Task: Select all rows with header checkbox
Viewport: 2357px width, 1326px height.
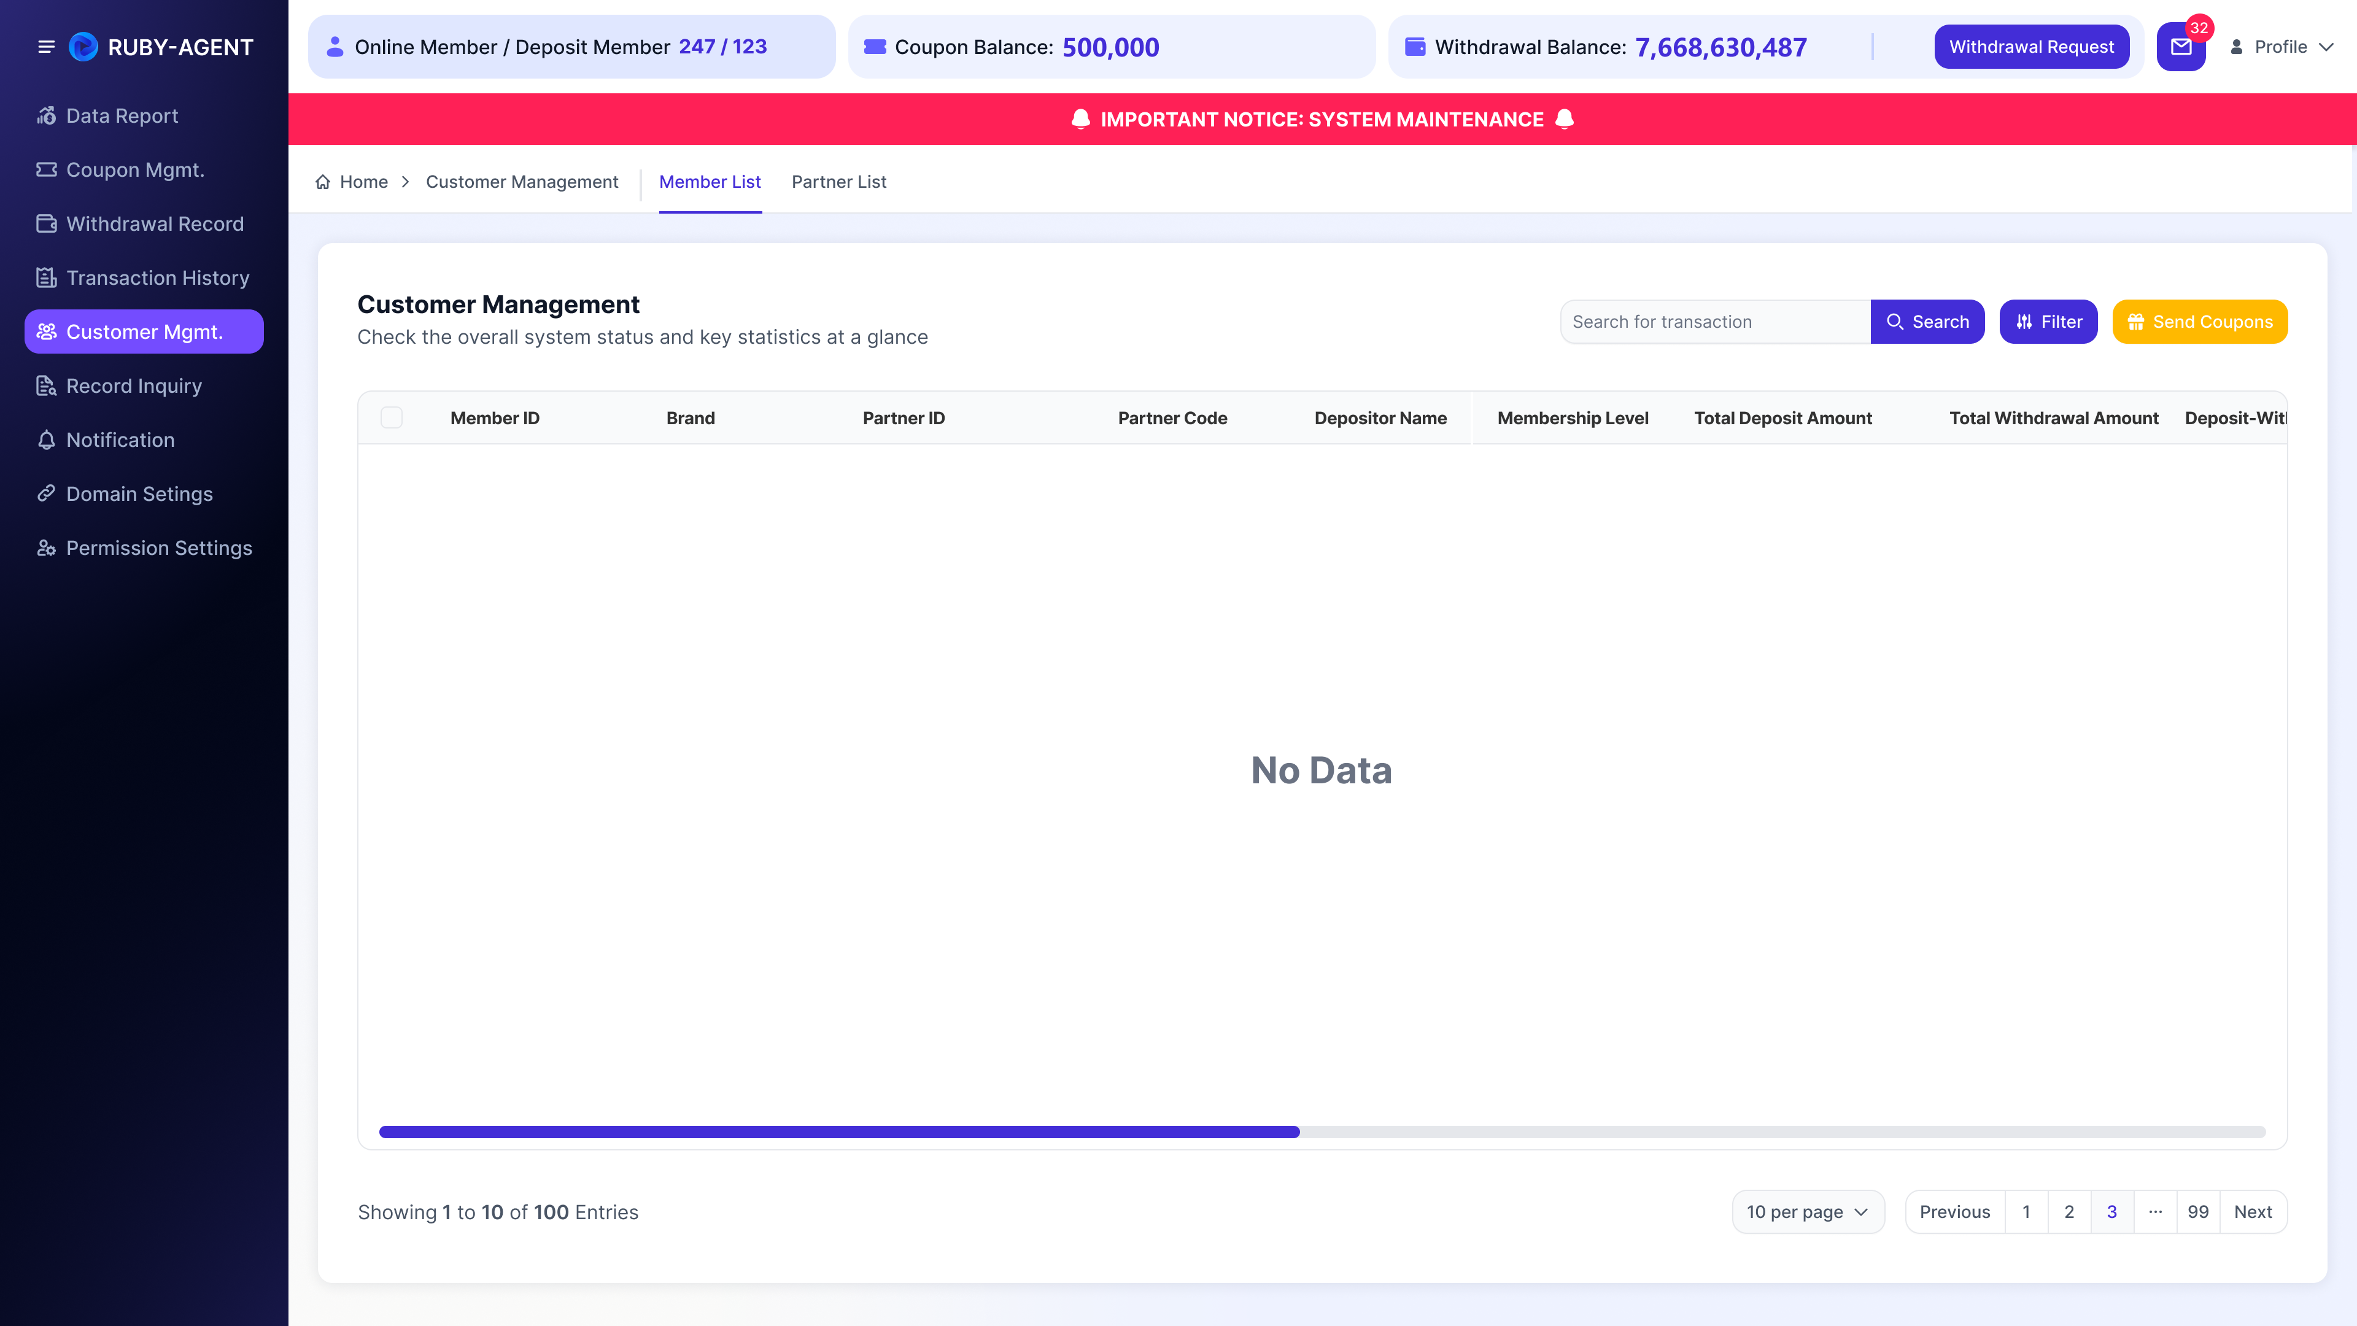Action: pyautogui.click(x=392, y=418)
